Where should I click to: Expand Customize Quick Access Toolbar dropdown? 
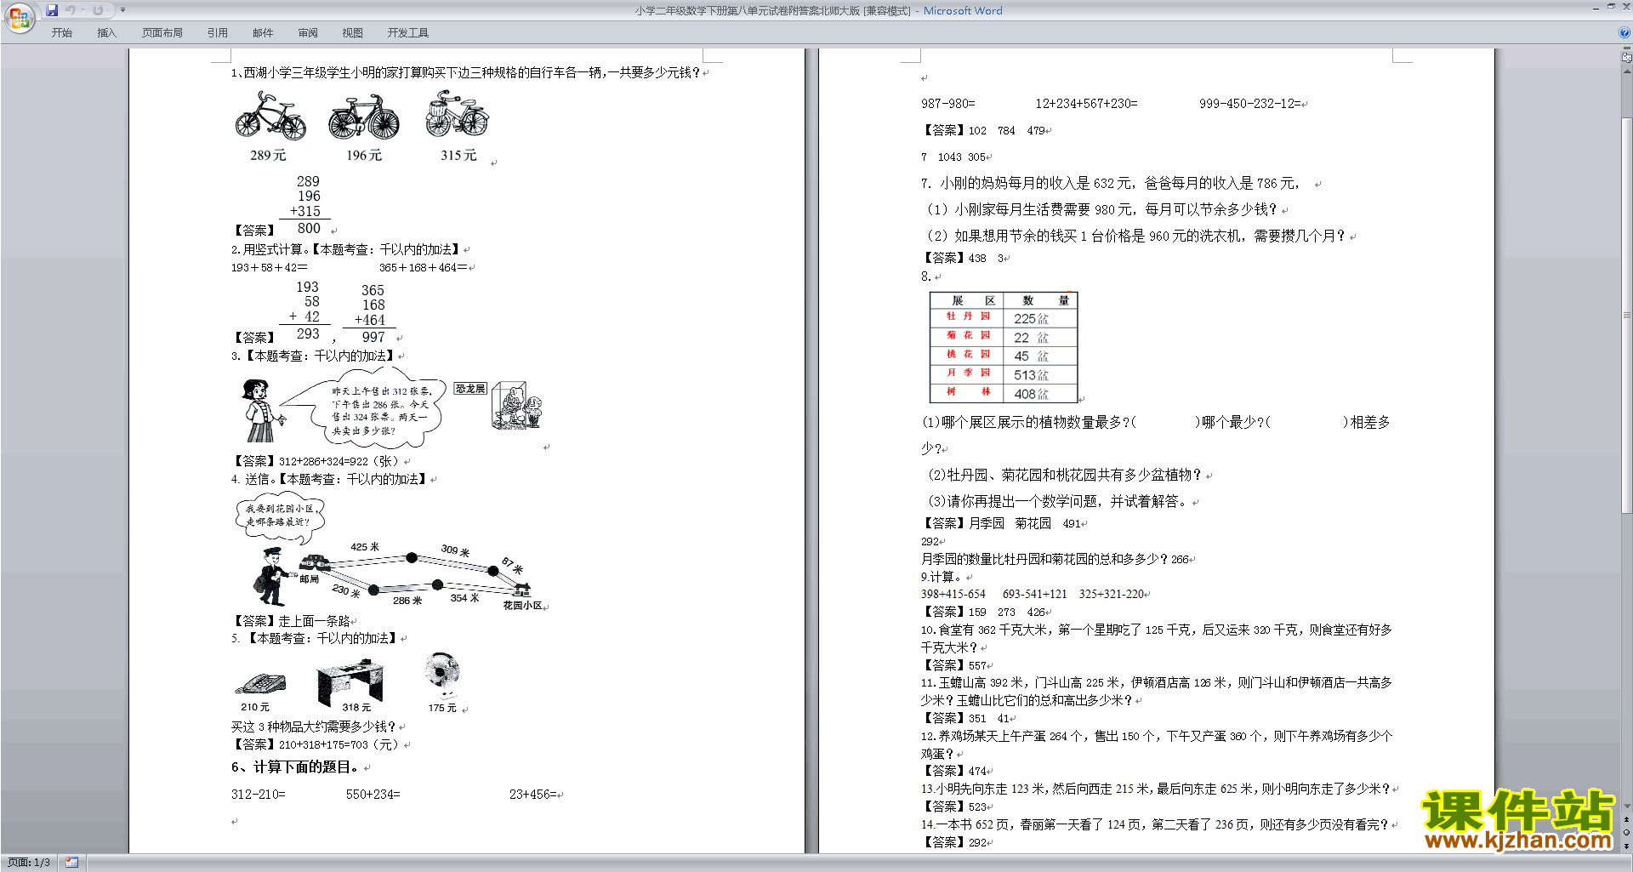point(122,10)
